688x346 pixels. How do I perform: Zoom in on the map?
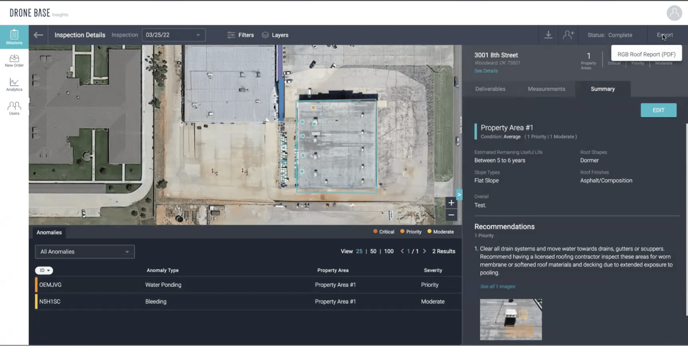(x=451, y=203)
